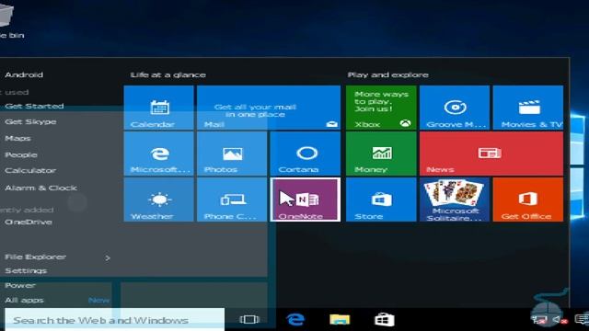
Task: Click the Power option
Action: pyautogui.click(x=20, y=286)
